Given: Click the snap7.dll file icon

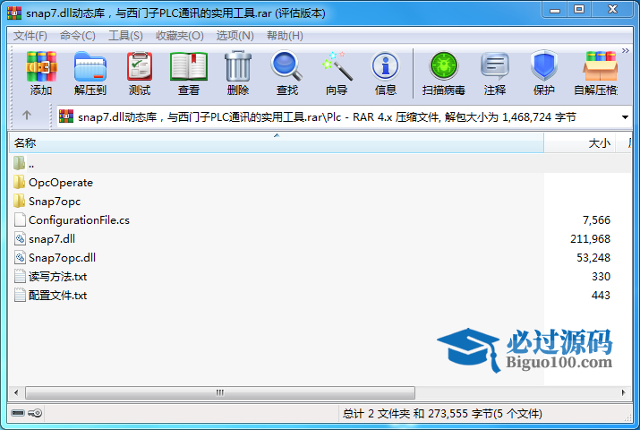Looking at the screenshot, I should (20, 238).
